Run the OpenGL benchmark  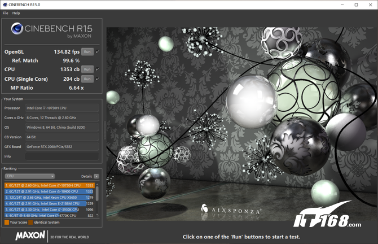coord(87,52)
